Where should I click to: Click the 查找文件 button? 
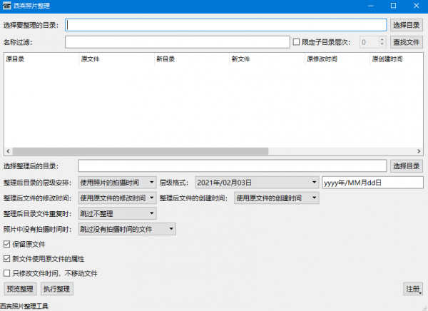(x=406, y=42)
